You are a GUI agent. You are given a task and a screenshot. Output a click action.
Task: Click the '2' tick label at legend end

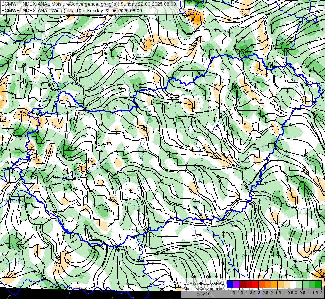tap(321, 293)
